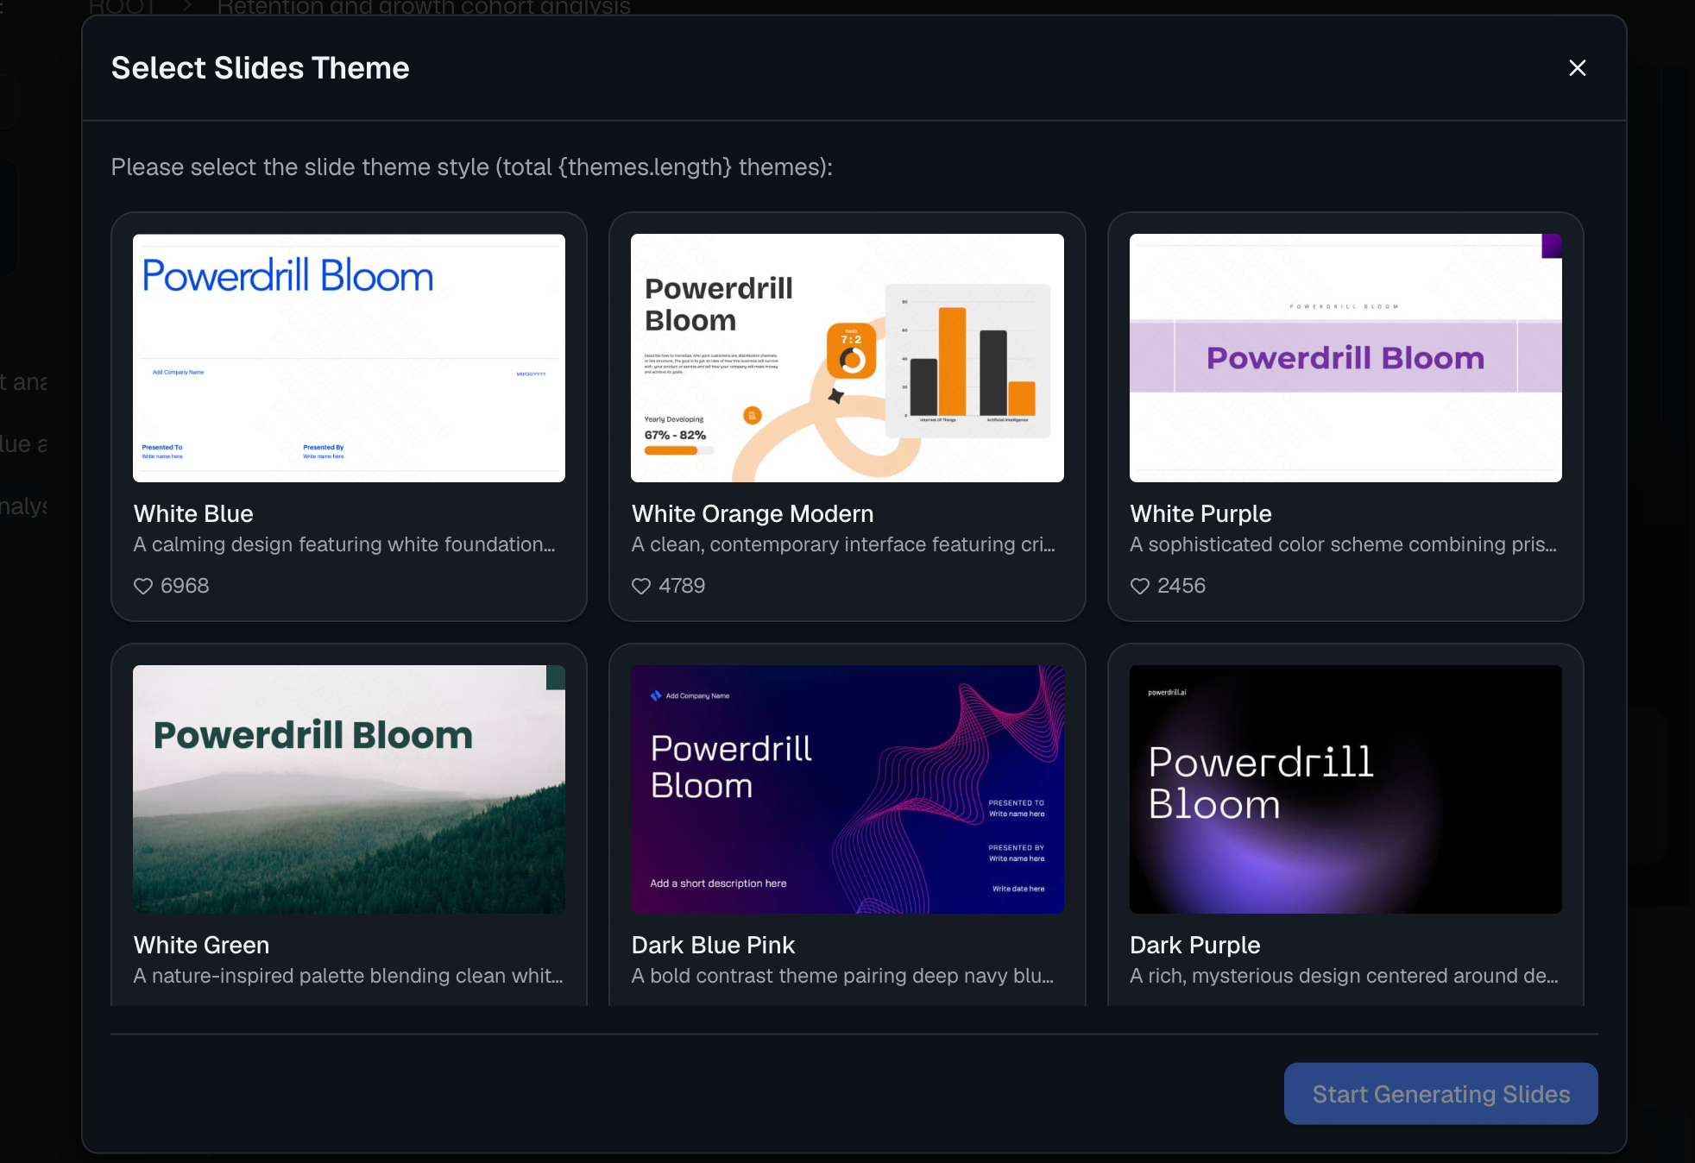Click the White Blue theme title
Screen dimensions: 1695x1163
(193, 513)
